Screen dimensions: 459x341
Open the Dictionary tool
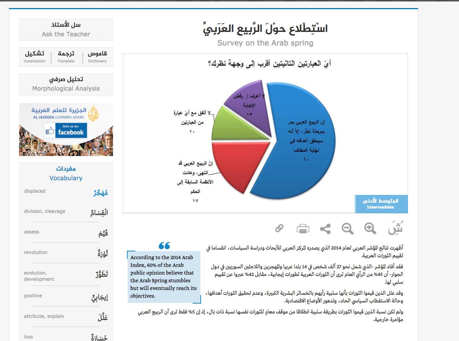pyautogui.click(x=97, y=57)
